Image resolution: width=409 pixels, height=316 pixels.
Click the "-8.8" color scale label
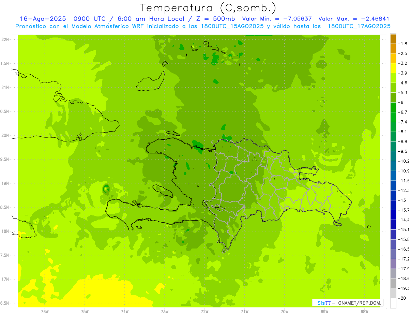pyautogui.click(x=403, y=141)
